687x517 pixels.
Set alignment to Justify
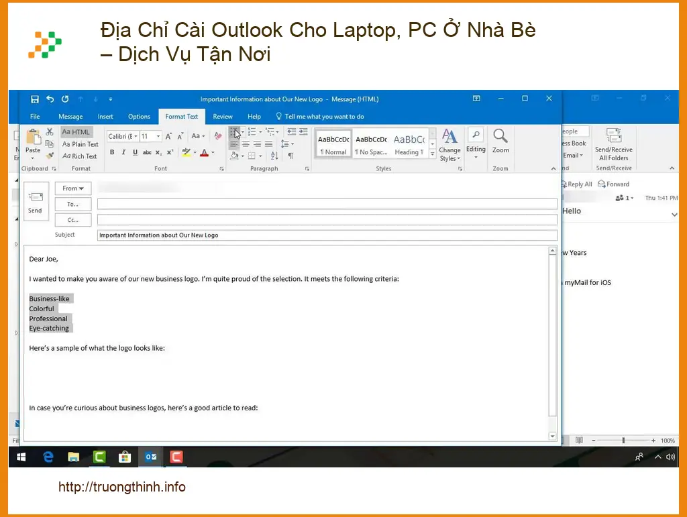268,143
